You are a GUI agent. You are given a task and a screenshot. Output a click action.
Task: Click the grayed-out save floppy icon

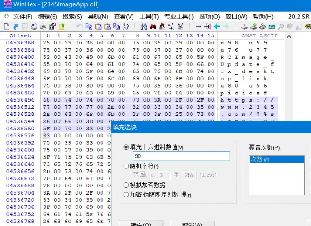coord(25,27)
